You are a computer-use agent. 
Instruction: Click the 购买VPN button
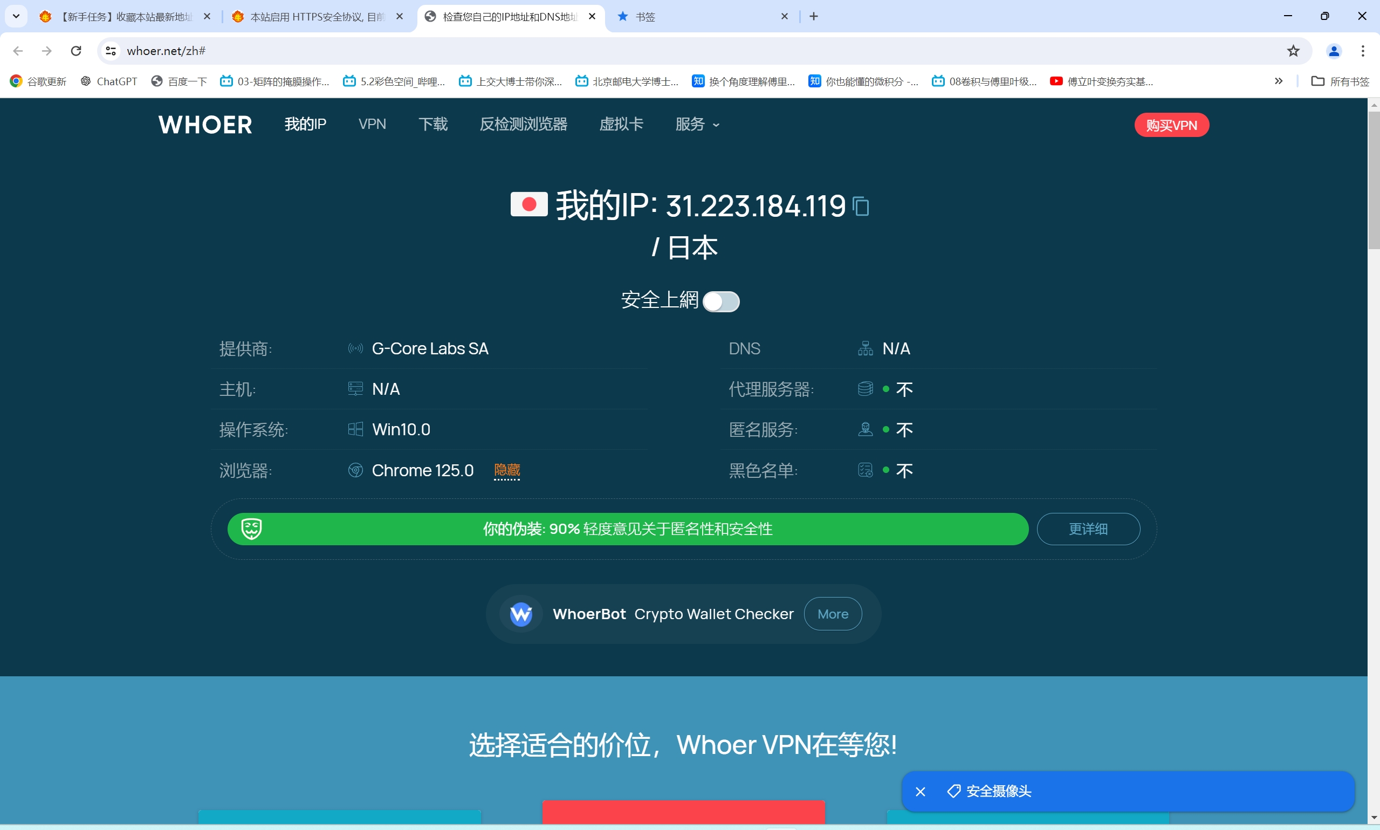click(1171, 125)
